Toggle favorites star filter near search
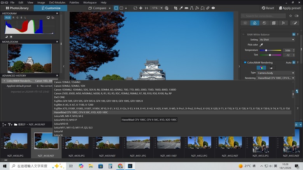Viewport: 303px width, 170px height. tap(291, 16)
